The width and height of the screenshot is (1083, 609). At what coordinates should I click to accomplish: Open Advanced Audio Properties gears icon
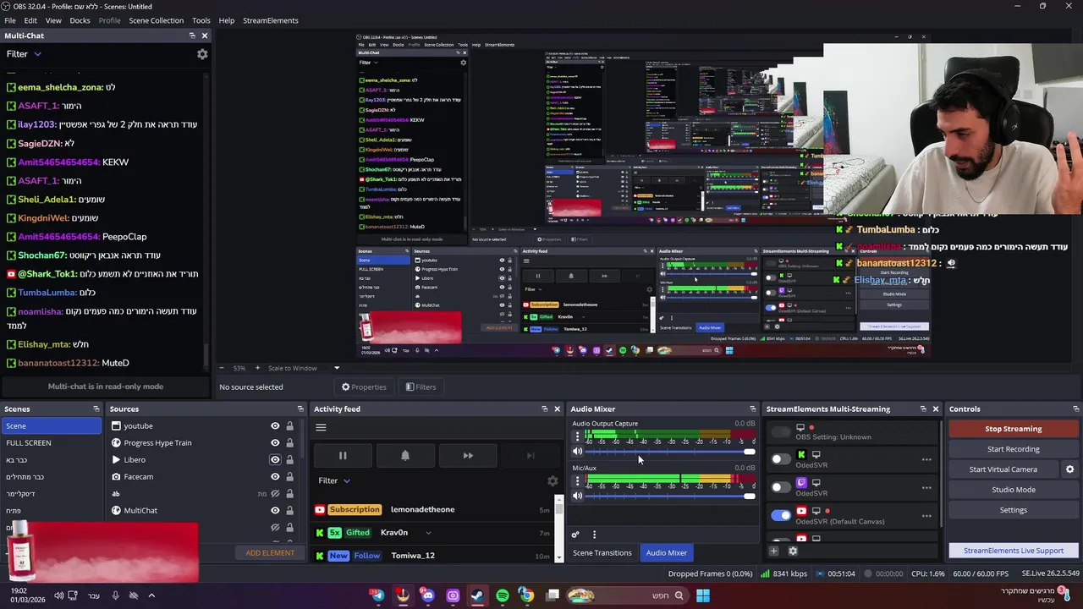pyautogui.click(x=575, y=535)
